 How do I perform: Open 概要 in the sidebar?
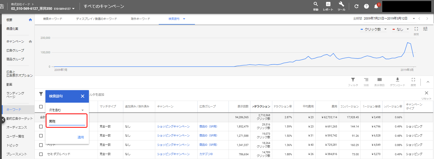click(x=9, y=20)
